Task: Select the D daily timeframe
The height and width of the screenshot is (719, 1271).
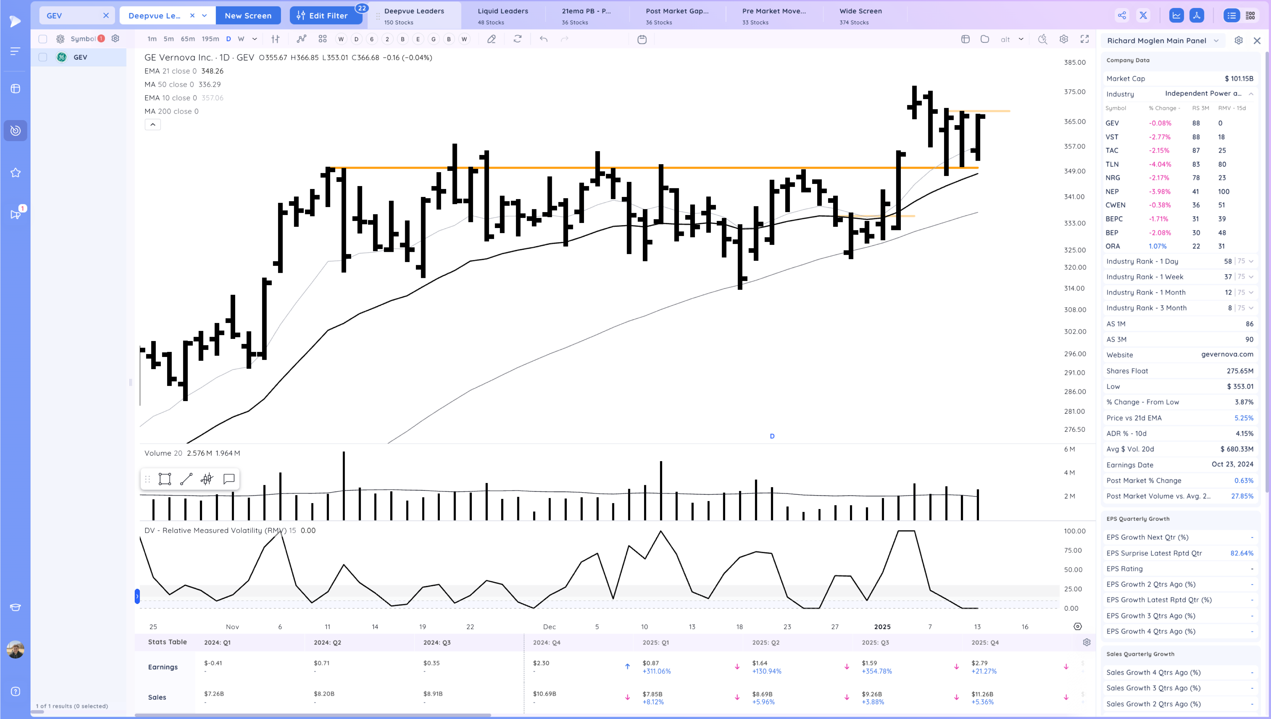Action: 228,39
